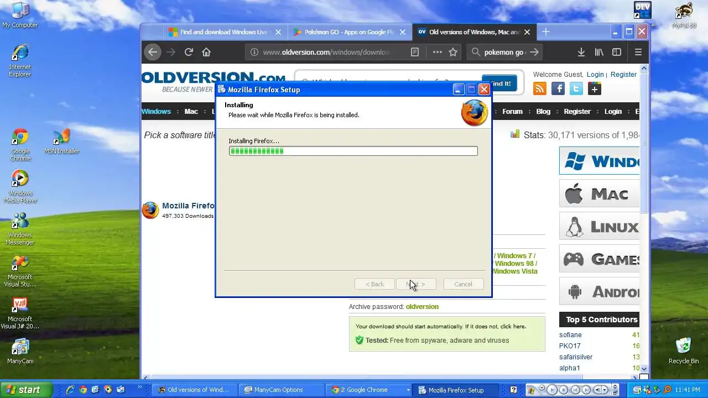Close the Pokémon GO browser tab
This screenshot has width=708, height=398.
tap(403, 32)
